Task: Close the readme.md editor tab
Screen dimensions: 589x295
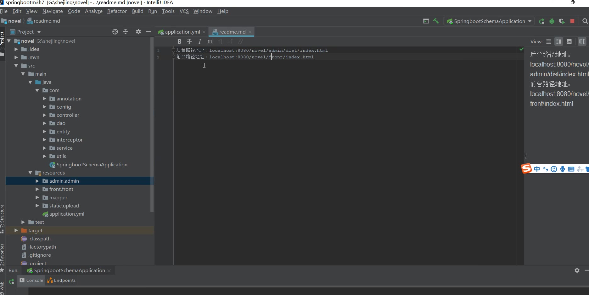Action: 250,32
